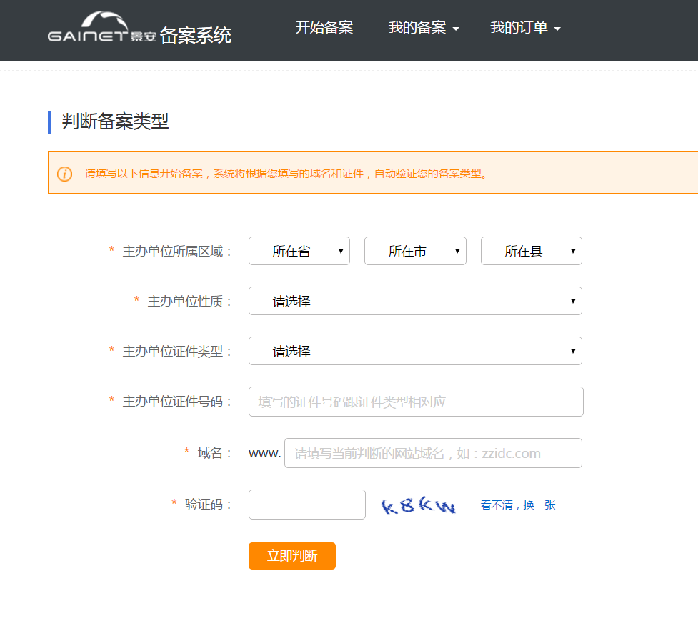This screenshot has height=631, width=698.
Task: Open the 所在县 county dropdown
Action: coord(531,251)
